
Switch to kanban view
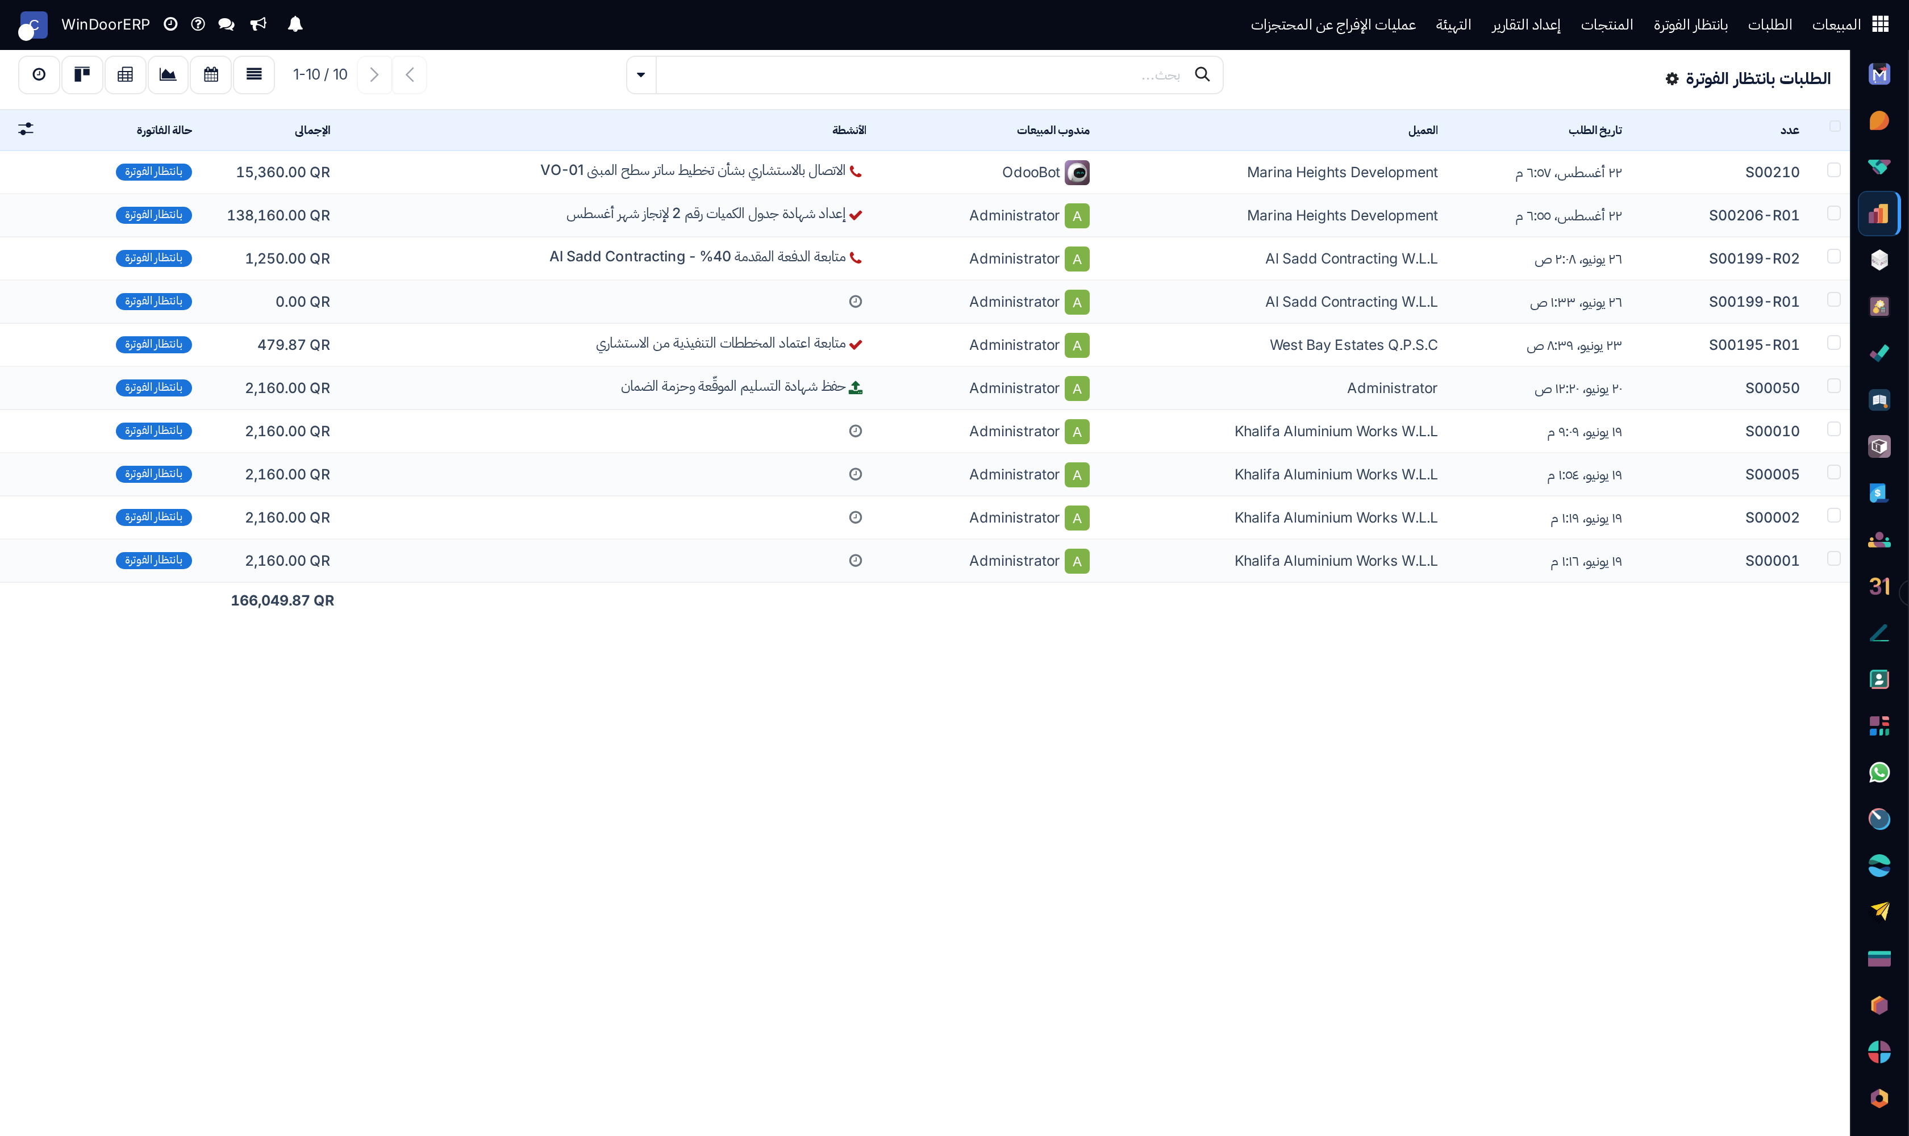coord(82,74)
